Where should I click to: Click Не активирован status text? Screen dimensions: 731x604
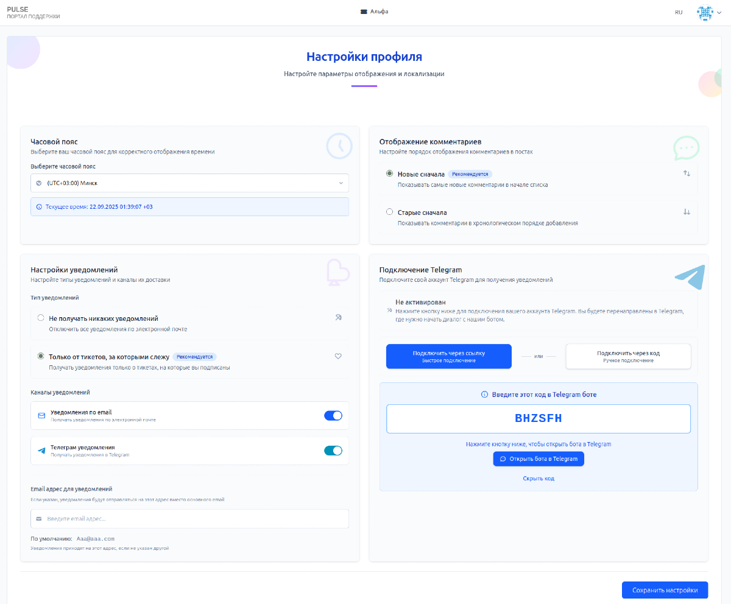click(x=420, y=302)
